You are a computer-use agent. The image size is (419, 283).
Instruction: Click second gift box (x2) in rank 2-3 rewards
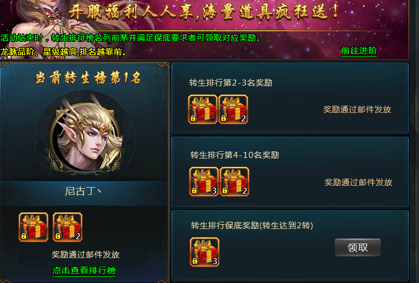(233, 109)
